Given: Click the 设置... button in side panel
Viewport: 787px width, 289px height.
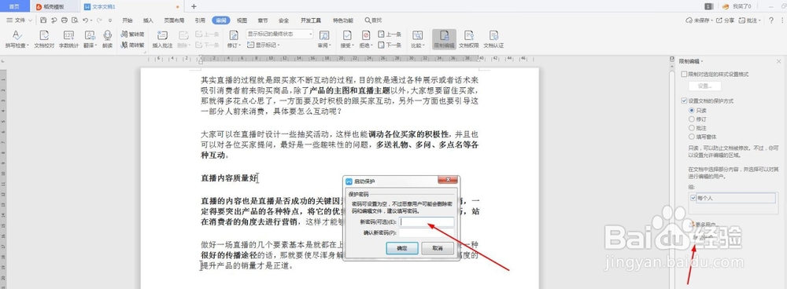Looking at the screenshot, I should [x=704, y=86].
